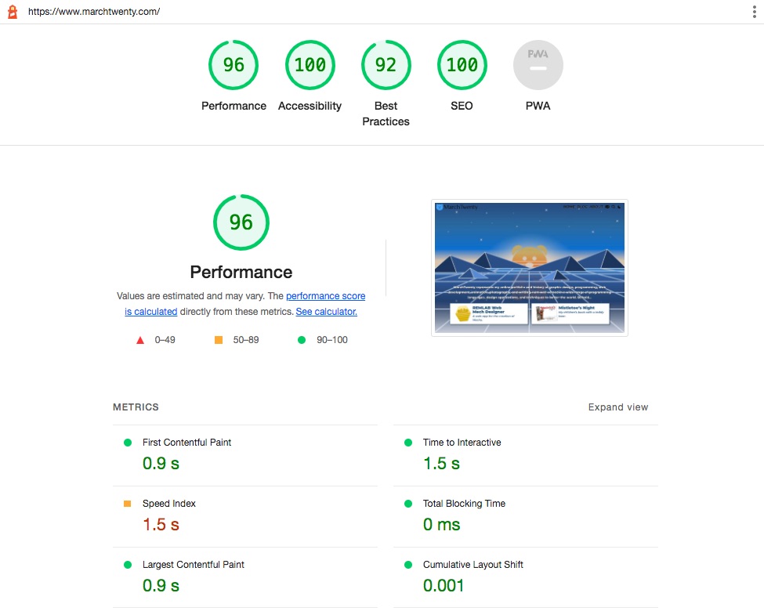This screenshot has height=611, width=764.
Task: Open the 'performance score' link
Action: coord(325,296)
